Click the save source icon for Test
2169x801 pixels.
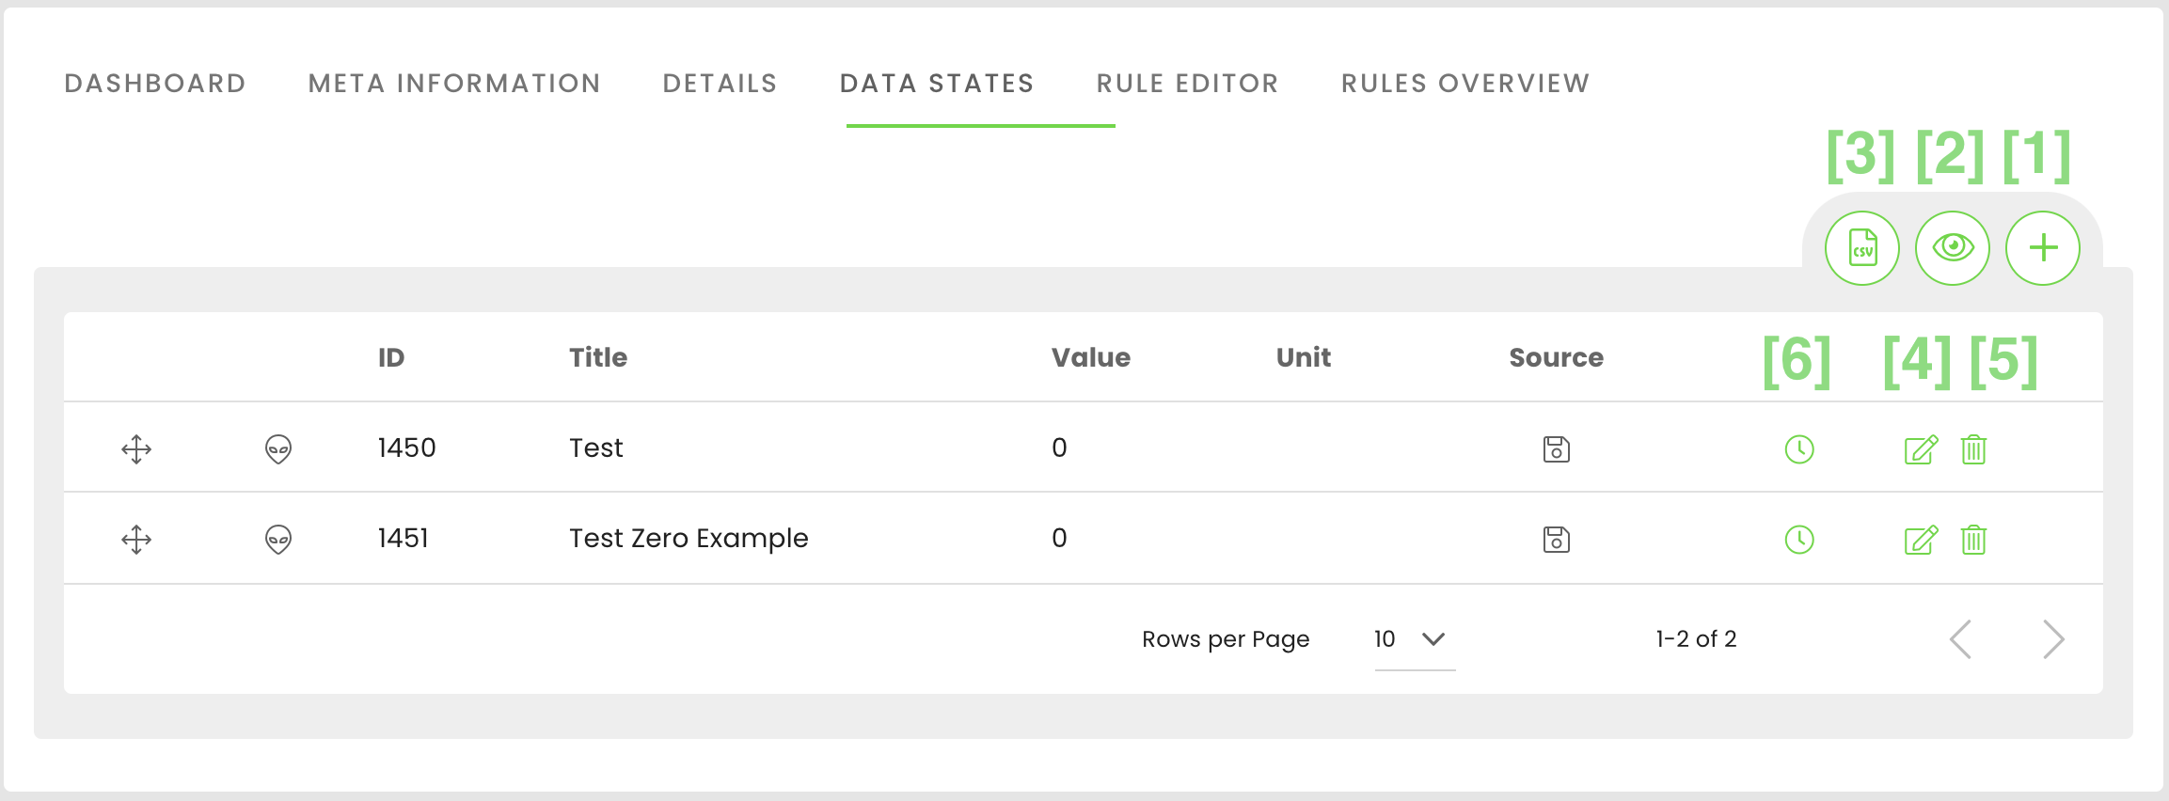point(1556,449)
